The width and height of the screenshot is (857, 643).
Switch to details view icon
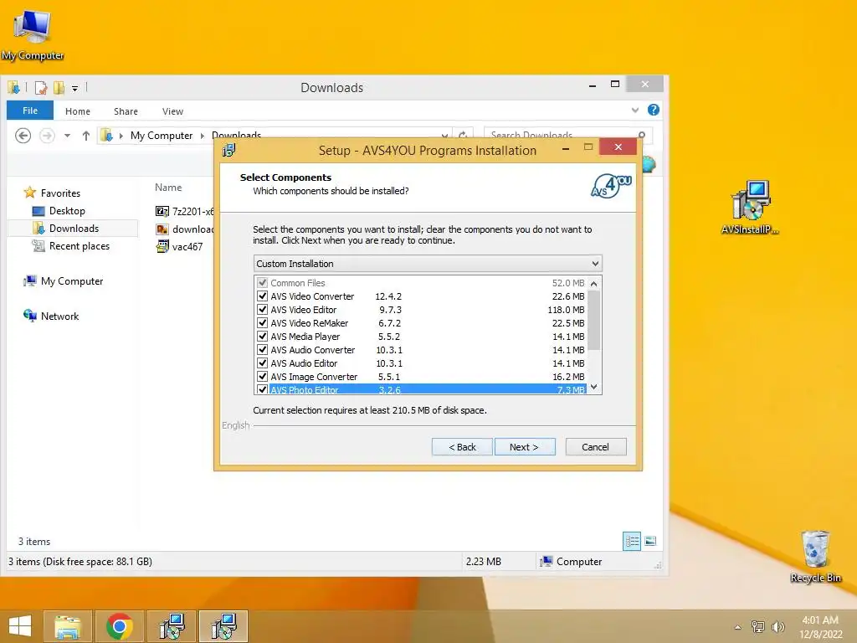pos(632,542)
